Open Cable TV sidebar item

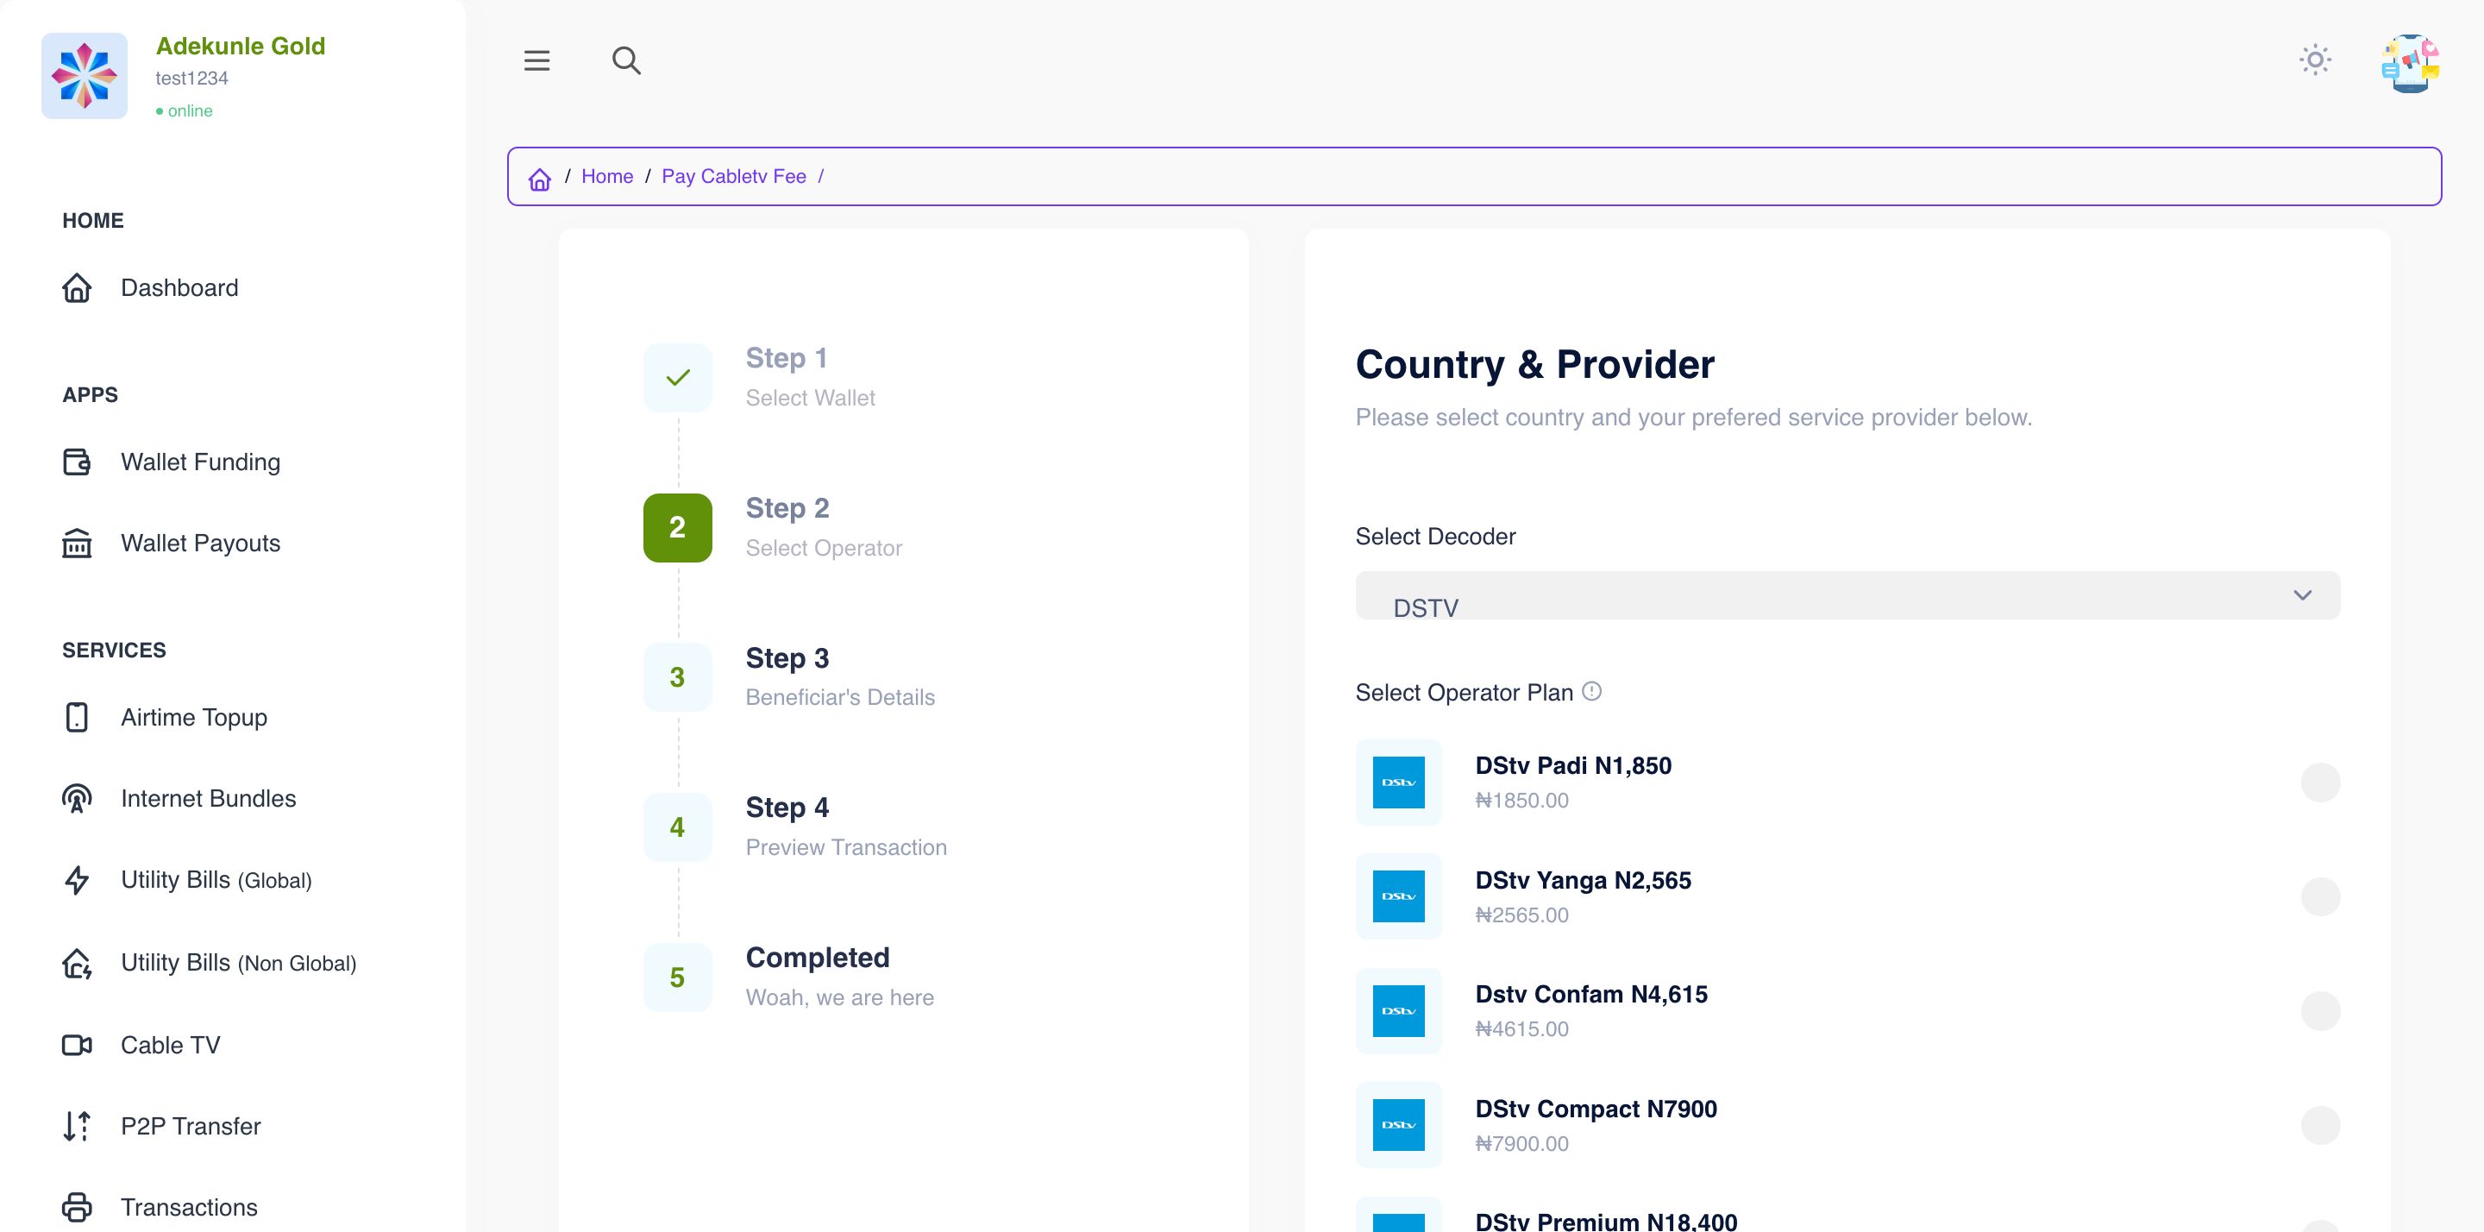click(170, 1045)
